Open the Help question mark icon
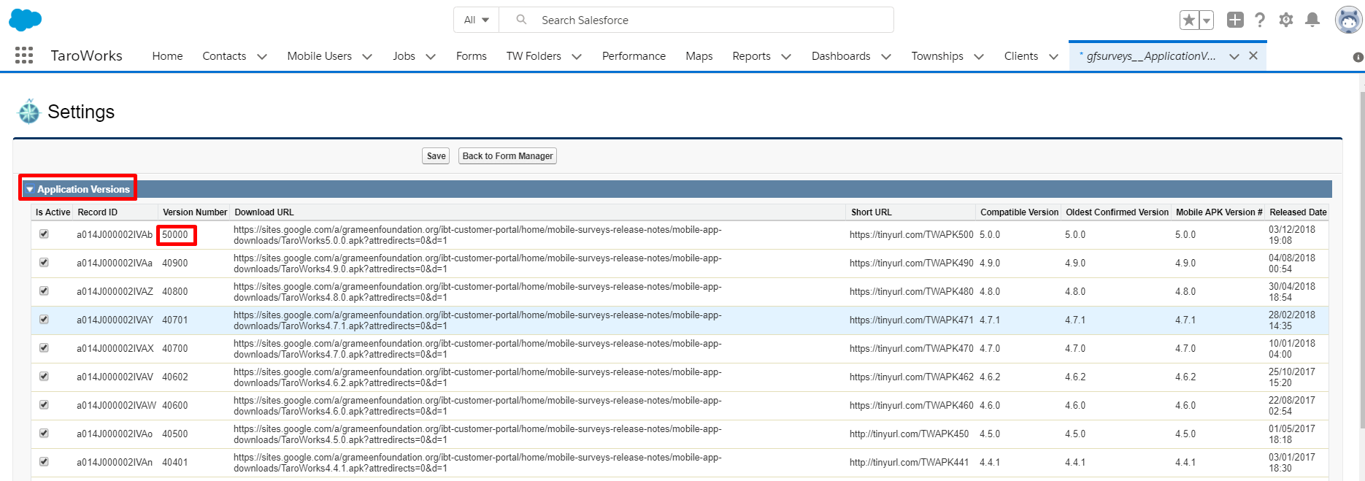The height and width of the screenshot is (481, 1365). tap(1260, 20)
